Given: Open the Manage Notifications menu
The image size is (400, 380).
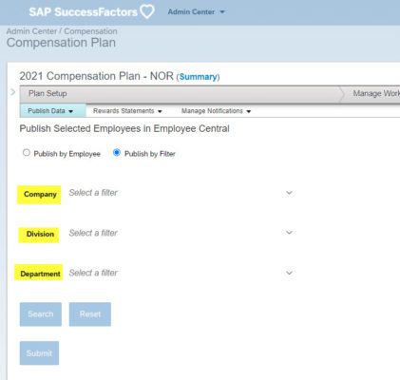Looking at the screenshot, I should [x=216, y=111].
